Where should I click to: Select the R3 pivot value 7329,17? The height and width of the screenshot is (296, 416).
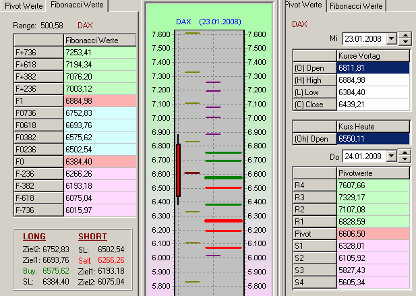coord(373,198)
